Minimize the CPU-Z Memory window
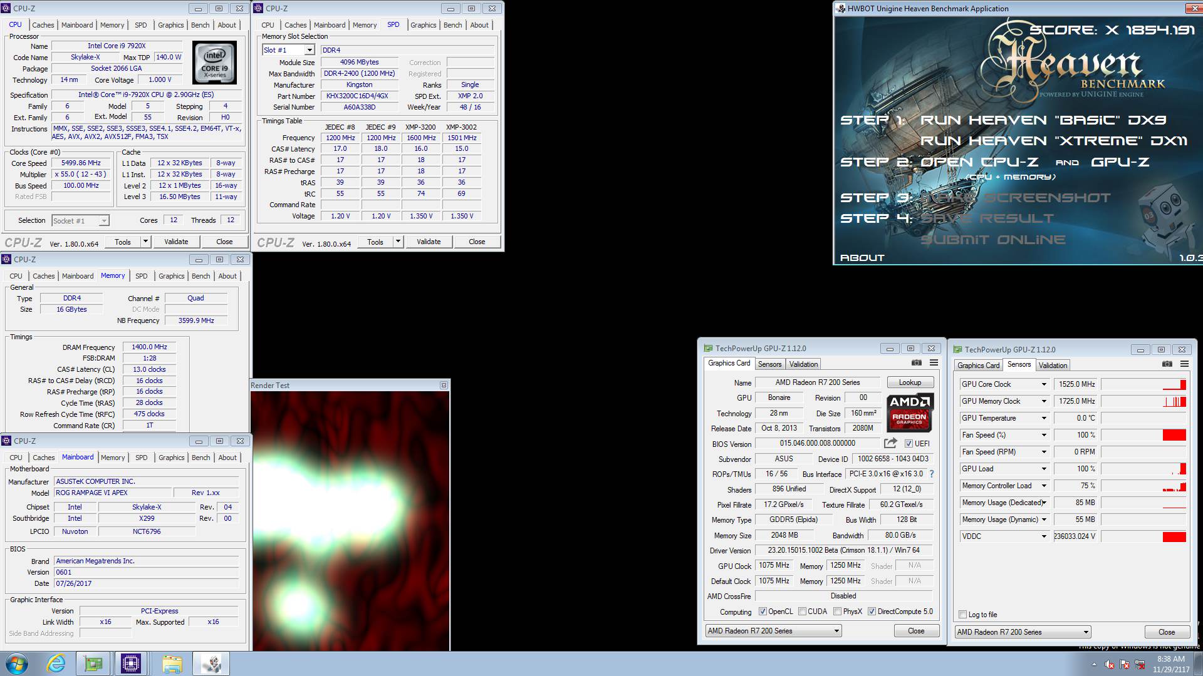The image size is (1203, 676). [199, 260]
